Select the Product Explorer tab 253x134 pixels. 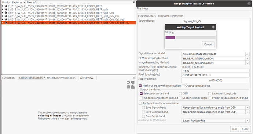[x=12, y=3]
